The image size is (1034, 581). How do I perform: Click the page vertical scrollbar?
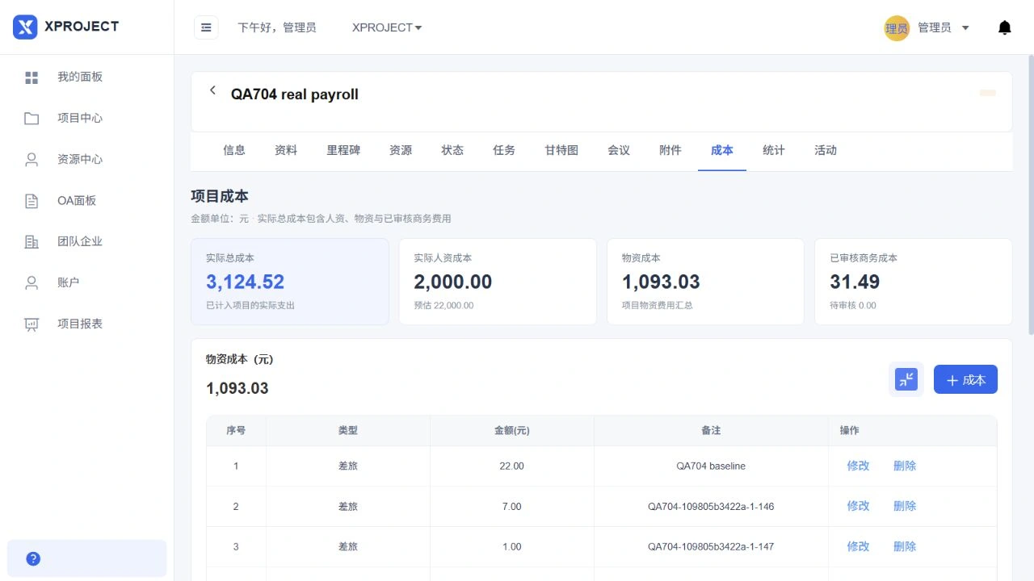1030,194
